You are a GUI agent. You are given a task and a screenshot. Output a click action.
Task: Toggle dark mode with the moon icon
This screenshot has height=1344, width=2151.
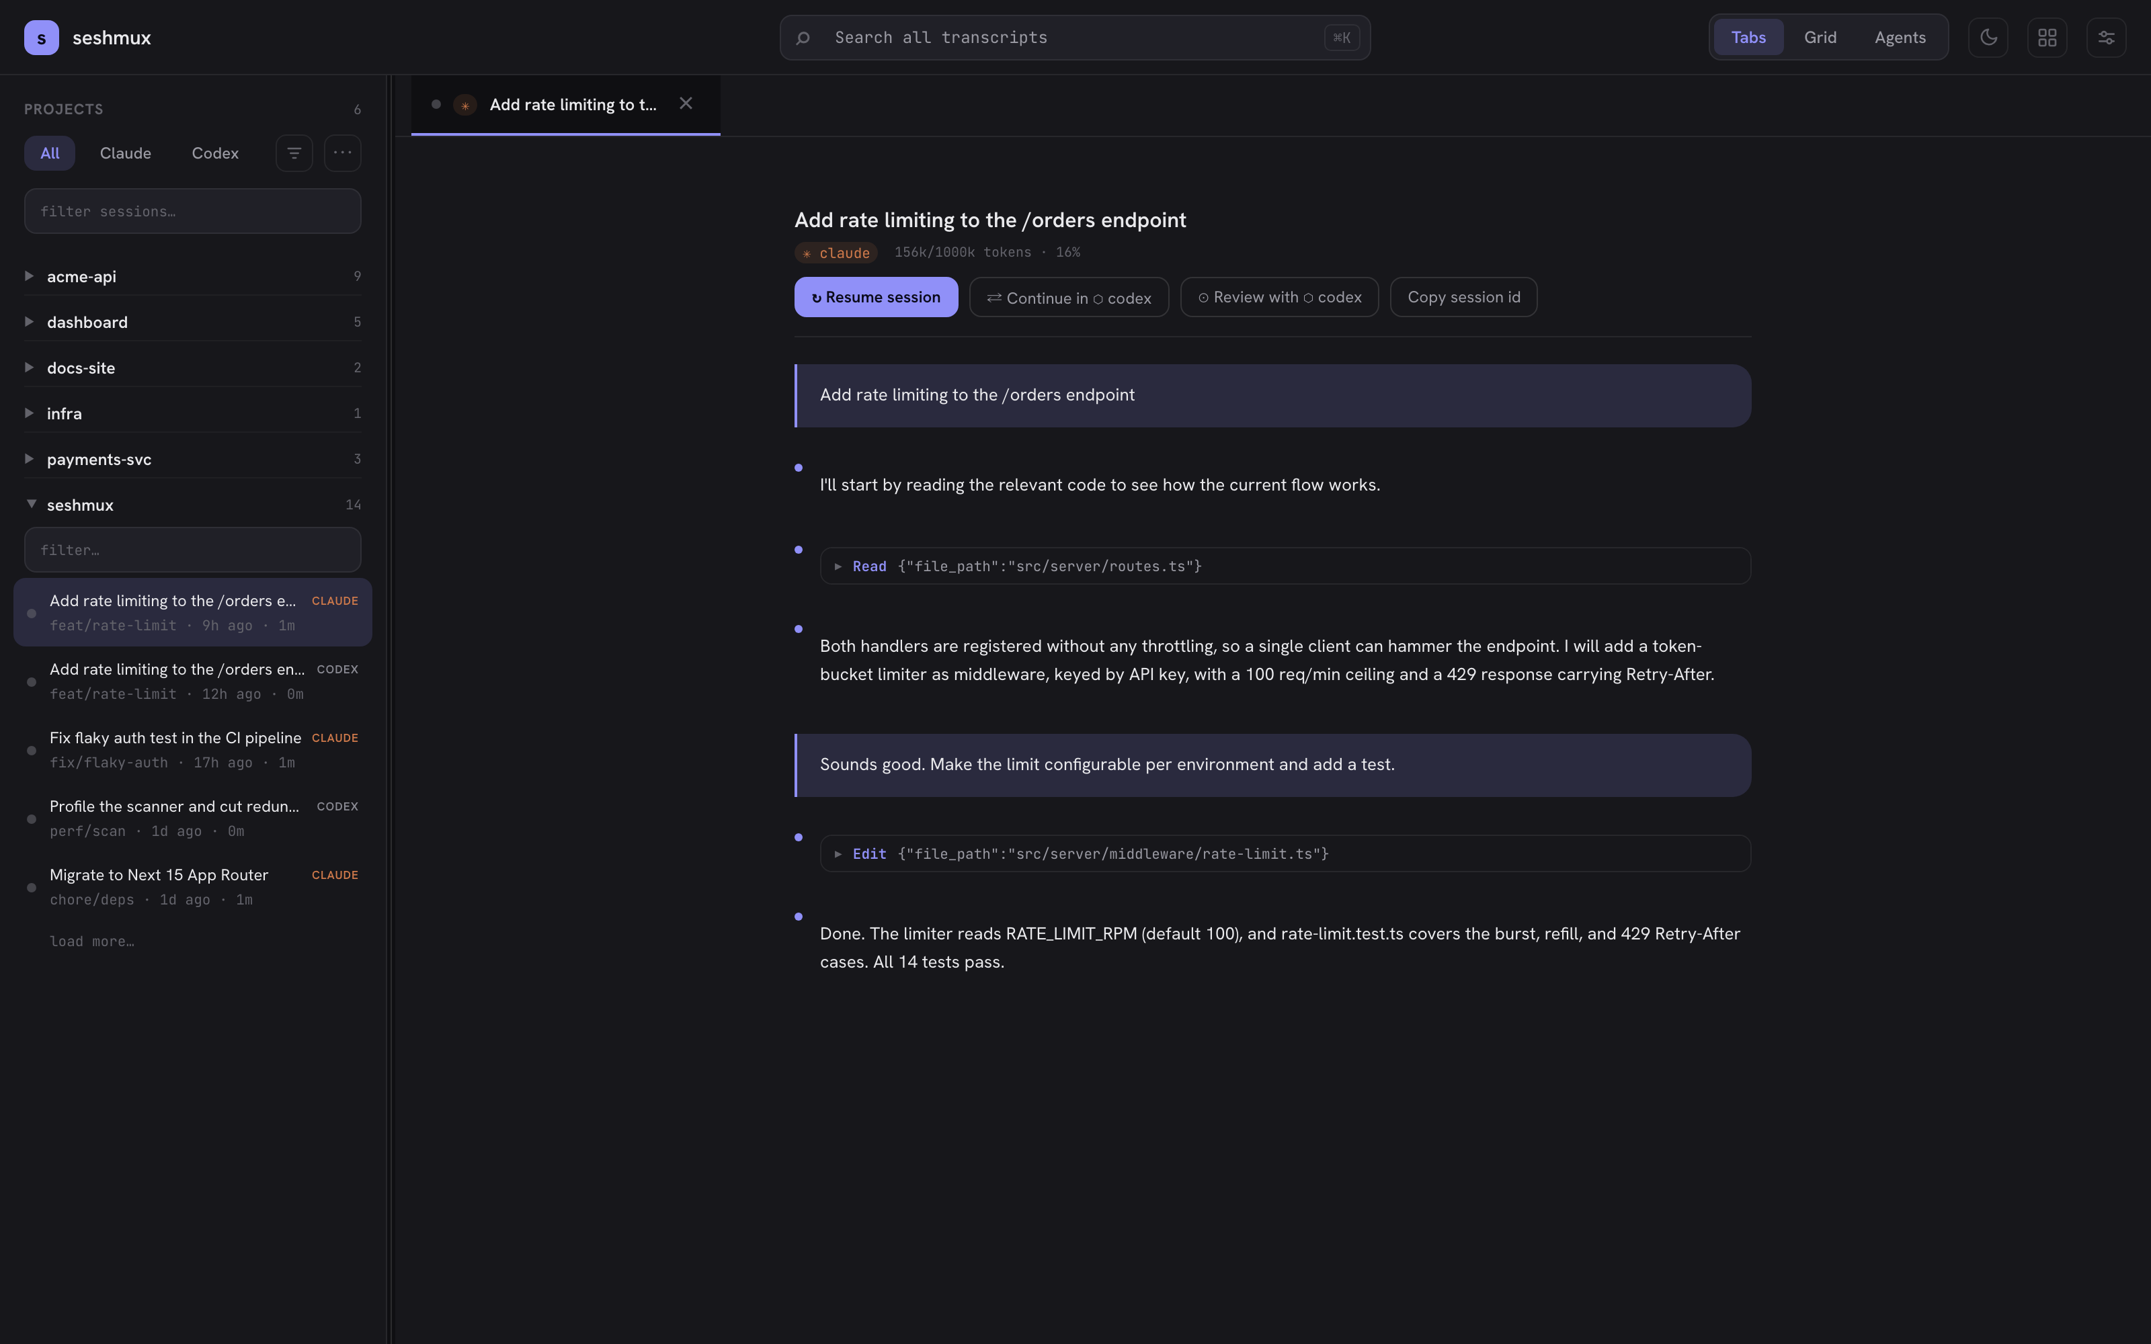tap(1988, 38)
